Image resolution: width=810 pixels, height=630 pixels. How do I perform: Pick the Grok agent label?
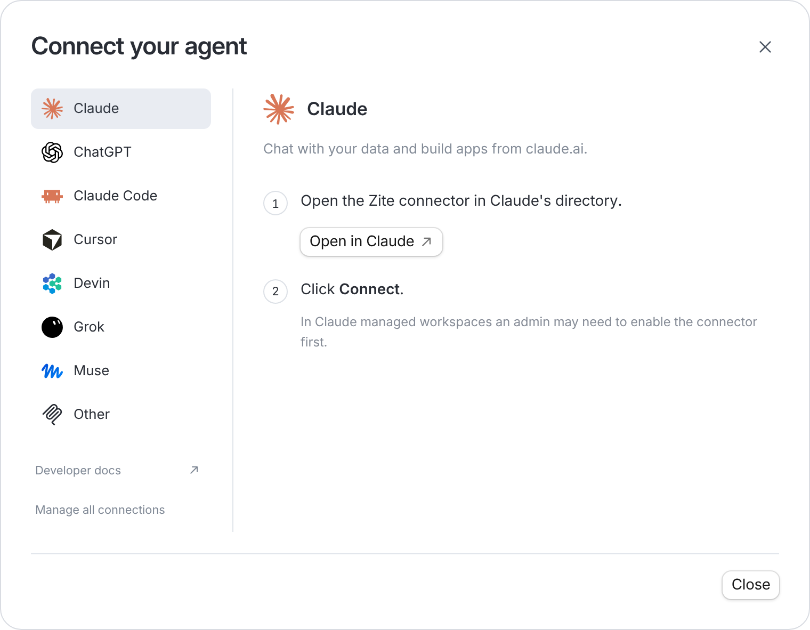tap(89, 327)
